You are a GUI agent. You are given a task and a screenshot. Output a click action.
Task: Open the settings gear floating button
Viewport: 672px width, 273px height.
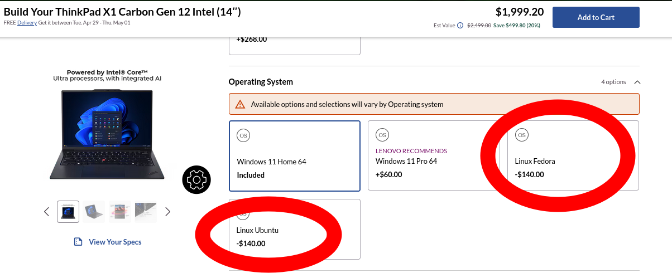click(x=196, y=180)
